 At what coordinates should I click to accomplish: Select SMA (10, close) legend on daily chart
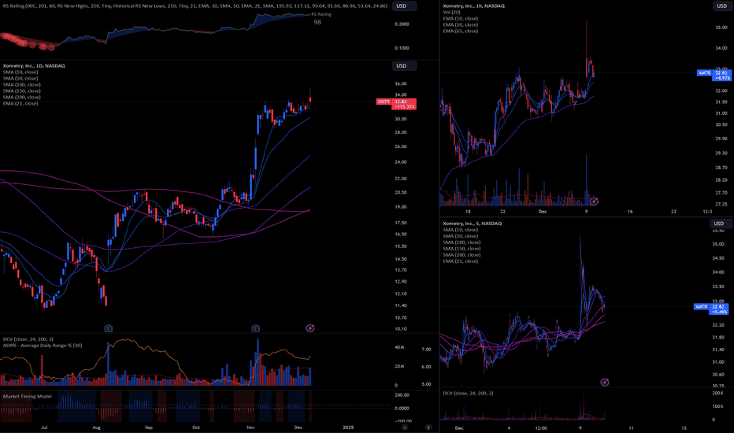pos(20,72)
